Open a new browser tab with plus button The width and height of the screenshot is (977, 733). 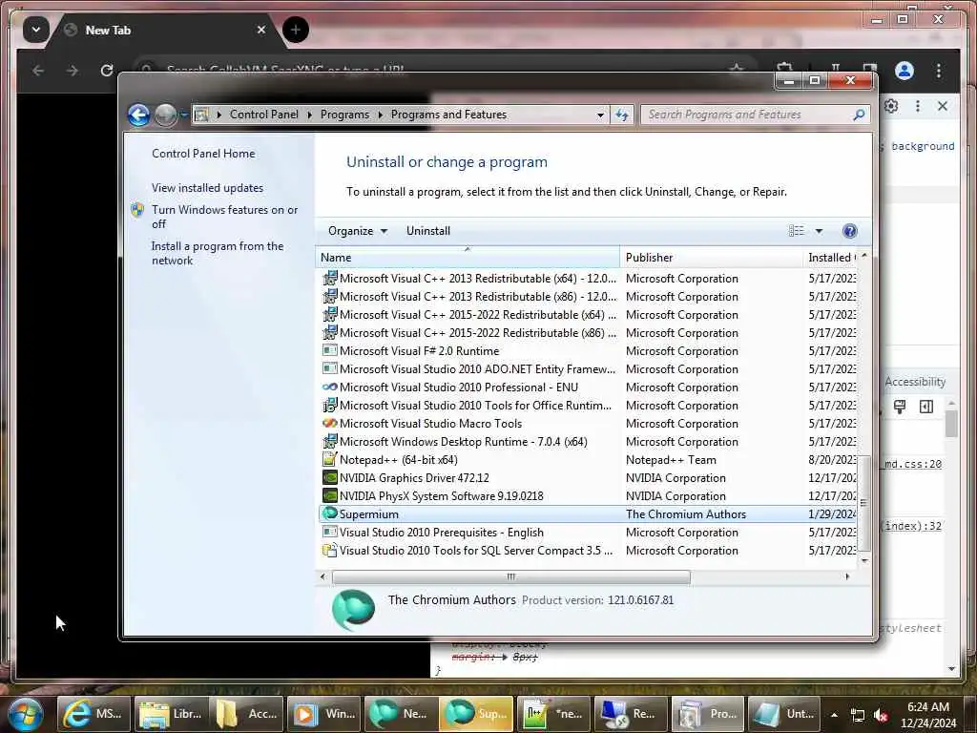(x=296, y=30)
